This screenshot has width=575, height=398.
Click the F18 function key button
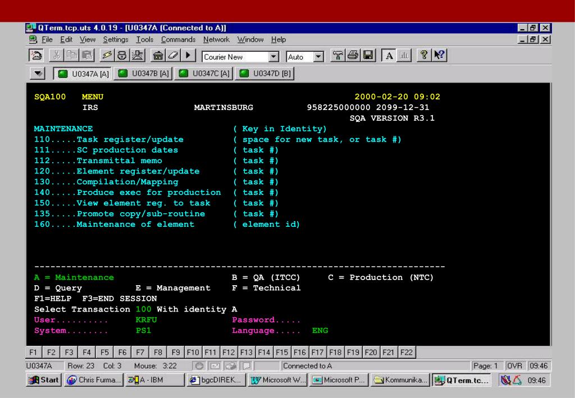click(x=335, y=352)
